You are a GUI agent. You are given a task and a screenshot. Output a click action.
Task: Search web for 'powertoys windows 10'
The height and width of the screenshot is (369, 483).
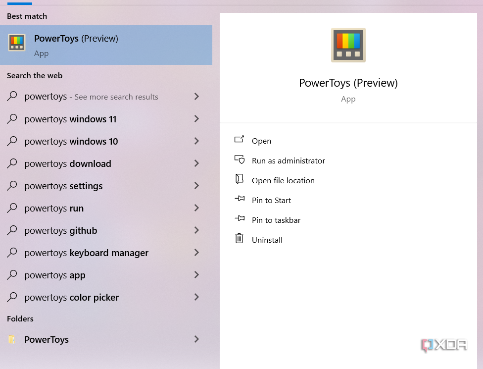106,141
